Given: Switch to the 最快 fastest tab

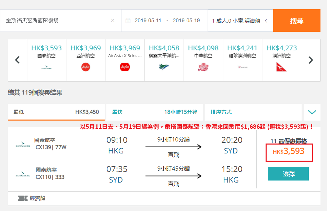Looking at the screenshot, I should point(154,112).
